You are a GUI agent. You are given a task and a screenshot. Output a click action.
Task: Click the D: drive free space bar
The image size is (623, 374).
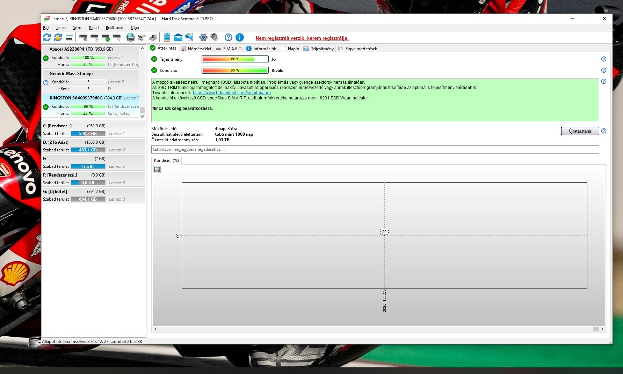[x=88, y=150]
